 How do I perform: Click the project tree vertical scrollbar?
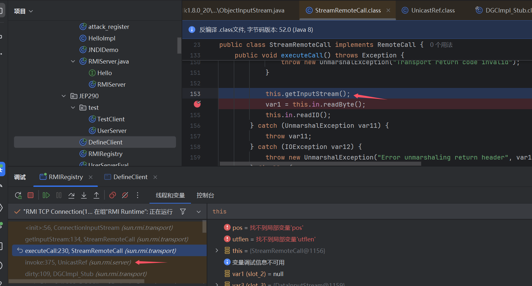coord(179,45)
